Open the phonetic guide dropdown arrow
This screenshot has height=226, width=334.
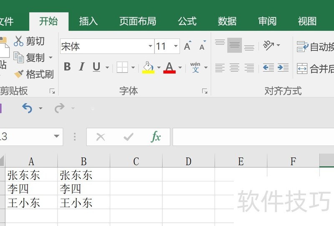[x=205, y=68]
